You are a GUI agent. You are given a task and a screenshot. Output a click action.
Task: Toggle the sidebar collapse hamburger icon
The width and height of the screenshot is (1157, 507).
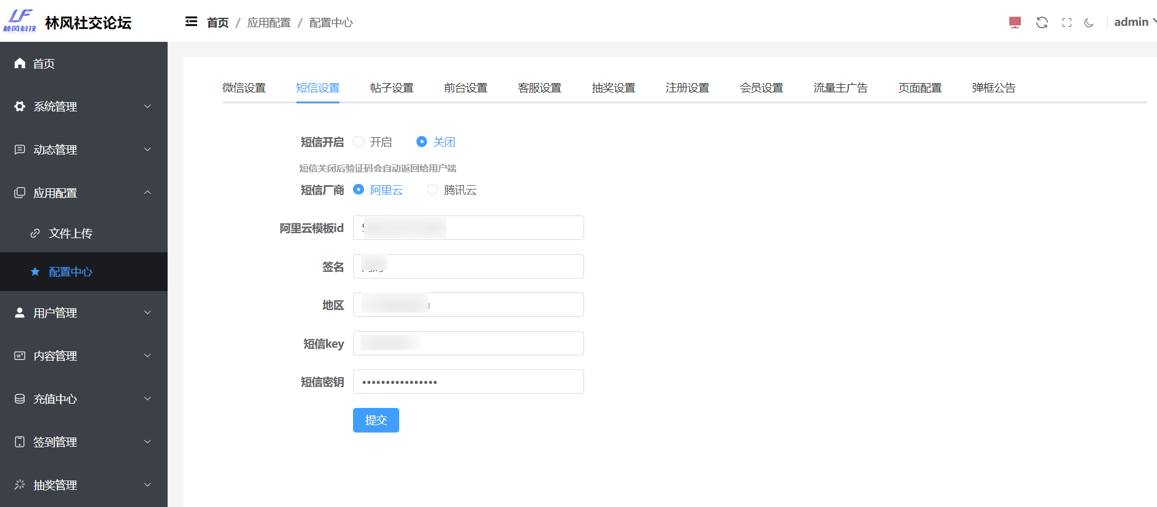tap(191, 22)
